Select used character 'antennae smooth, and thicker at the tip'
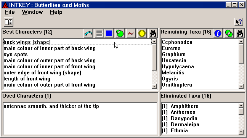This screenshot has height=138, width=247. point(80,106)
